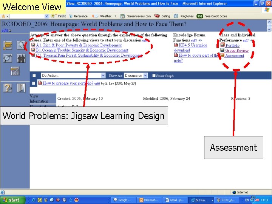Expand the 5 Internet Explorer taskbar group arrow
The width and height of the screenshot is (272, 204).
click(x=212, y=200)
